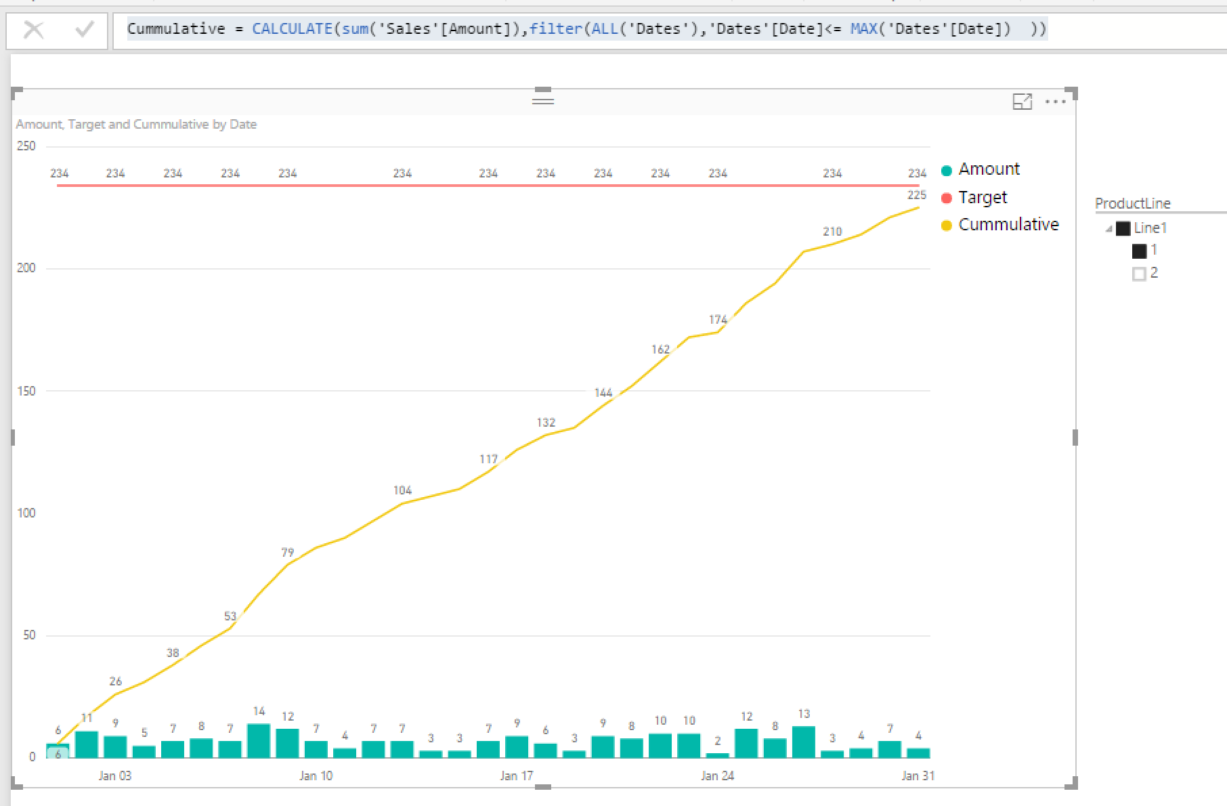Commit the formula with checkmark icon
Screen dimensions: 1227x806
[85, 29]
